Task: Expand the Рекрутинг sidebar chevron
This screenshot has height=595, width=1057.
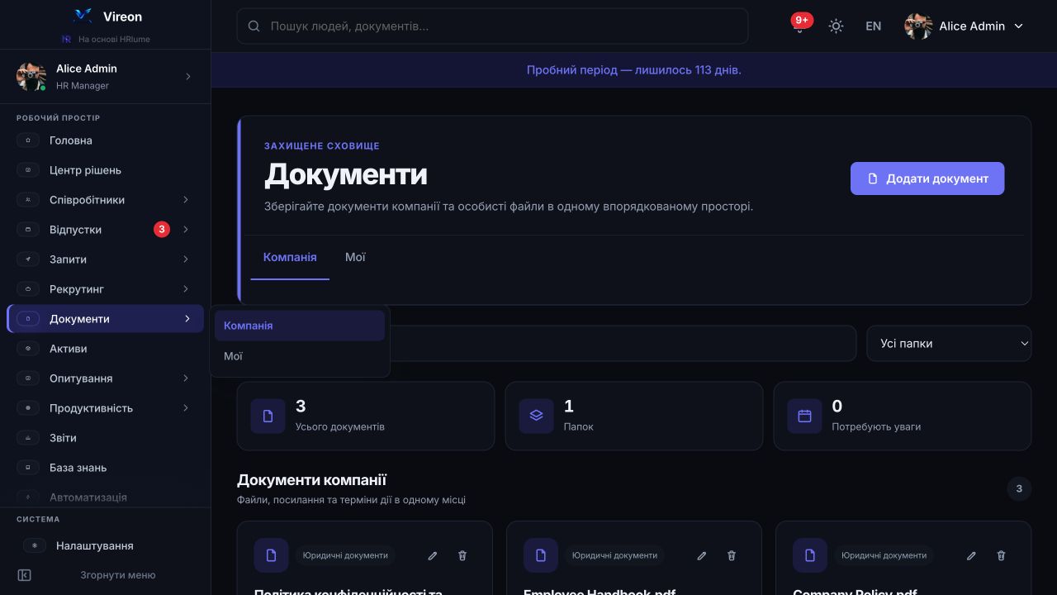Action: point(186,289)
